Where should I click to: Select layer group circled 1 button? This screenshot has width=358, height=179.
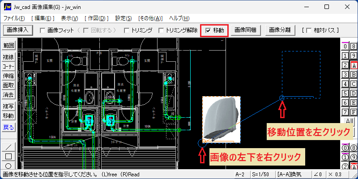pyautogui.click(x=345, y=158)
